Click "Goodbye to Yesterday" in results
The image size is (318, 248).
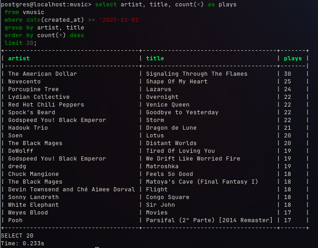pos(182,112)
